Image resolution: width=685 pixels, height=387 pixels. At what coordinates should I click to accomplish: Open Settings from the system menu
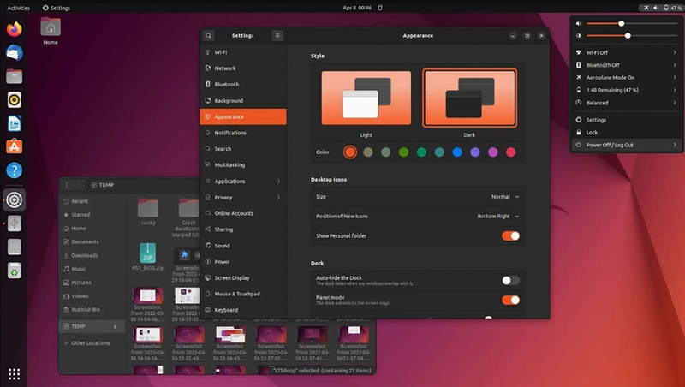[626, 120]
